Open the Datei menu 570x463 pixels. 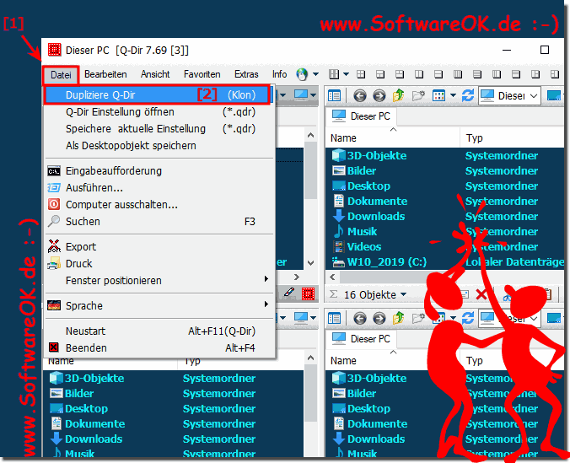(x=61, y=75)
